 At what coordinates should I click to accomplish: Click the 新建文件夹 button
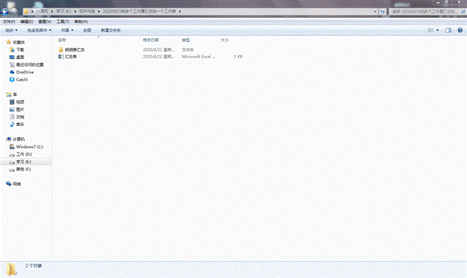111,30
